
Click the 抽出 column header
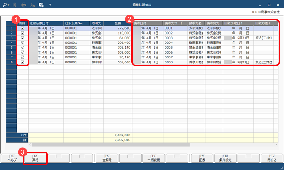pos(23,23)
